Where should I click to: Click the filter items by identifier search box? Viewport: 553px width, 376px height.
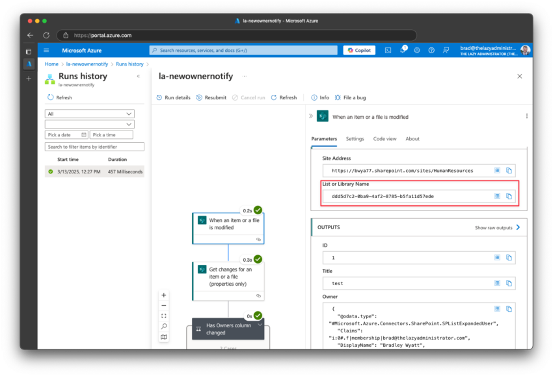pyautogui.click(x=94, y=147)
